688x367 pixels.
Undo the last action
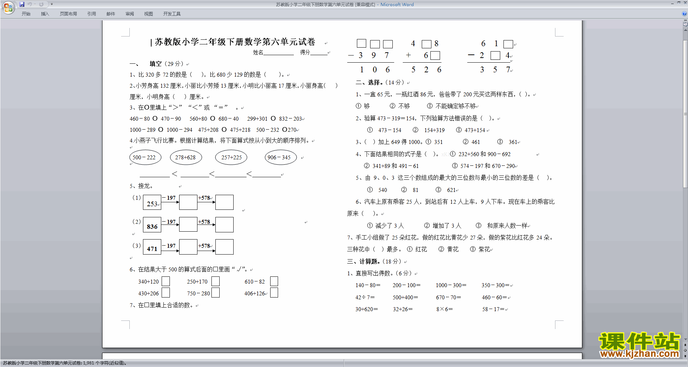[x=30, y=4]
